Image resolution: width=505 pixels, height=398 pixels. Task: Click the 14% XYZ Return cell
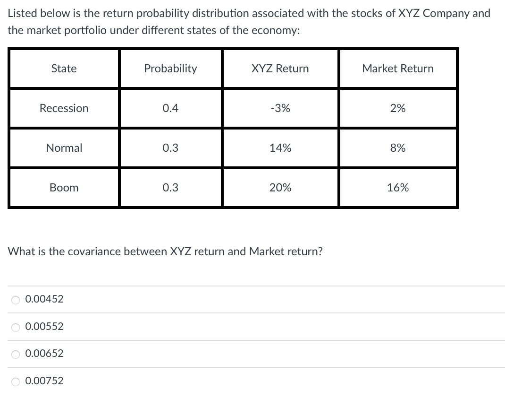tap(280, 147)
